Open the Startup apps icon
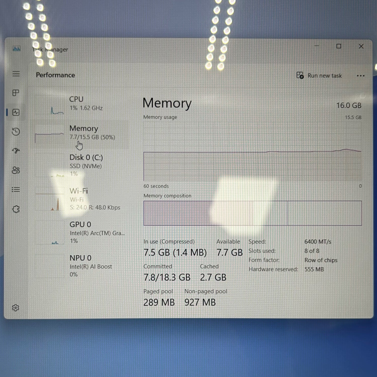The height and width of the screenshot is (377, 377). click(16, 151)
